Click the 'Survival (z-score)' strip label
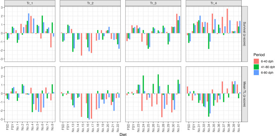The image size is (275, 136). coord(244,34)
